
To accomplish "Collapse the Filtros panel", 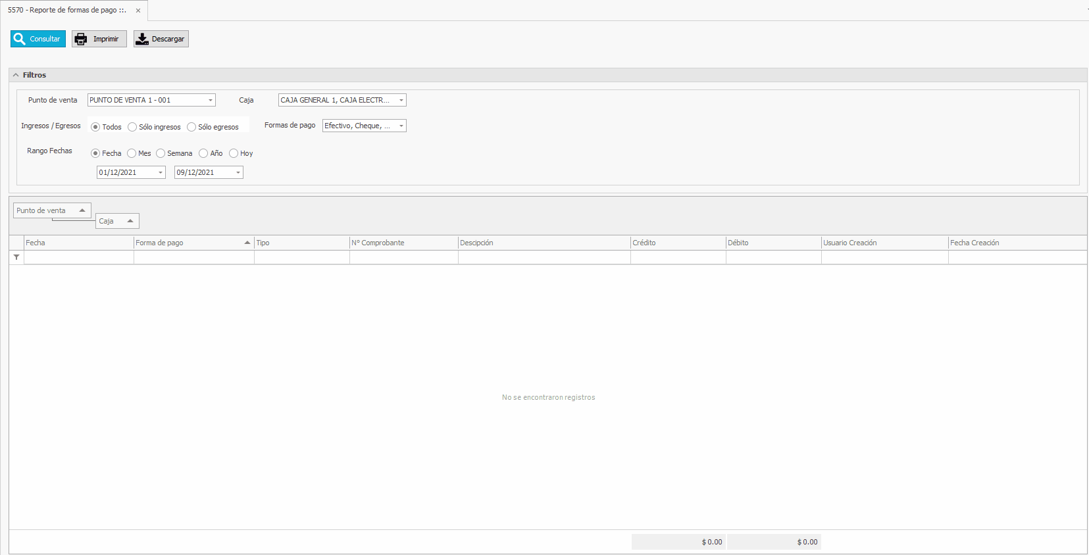I will coord(16,75).
